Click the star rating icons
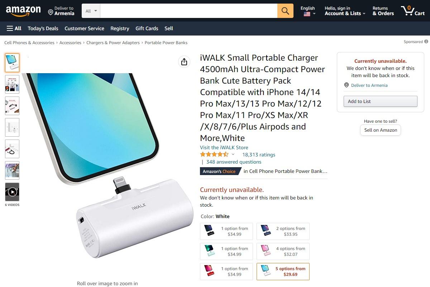The image size is (430, 287). [x=214, y=155]
